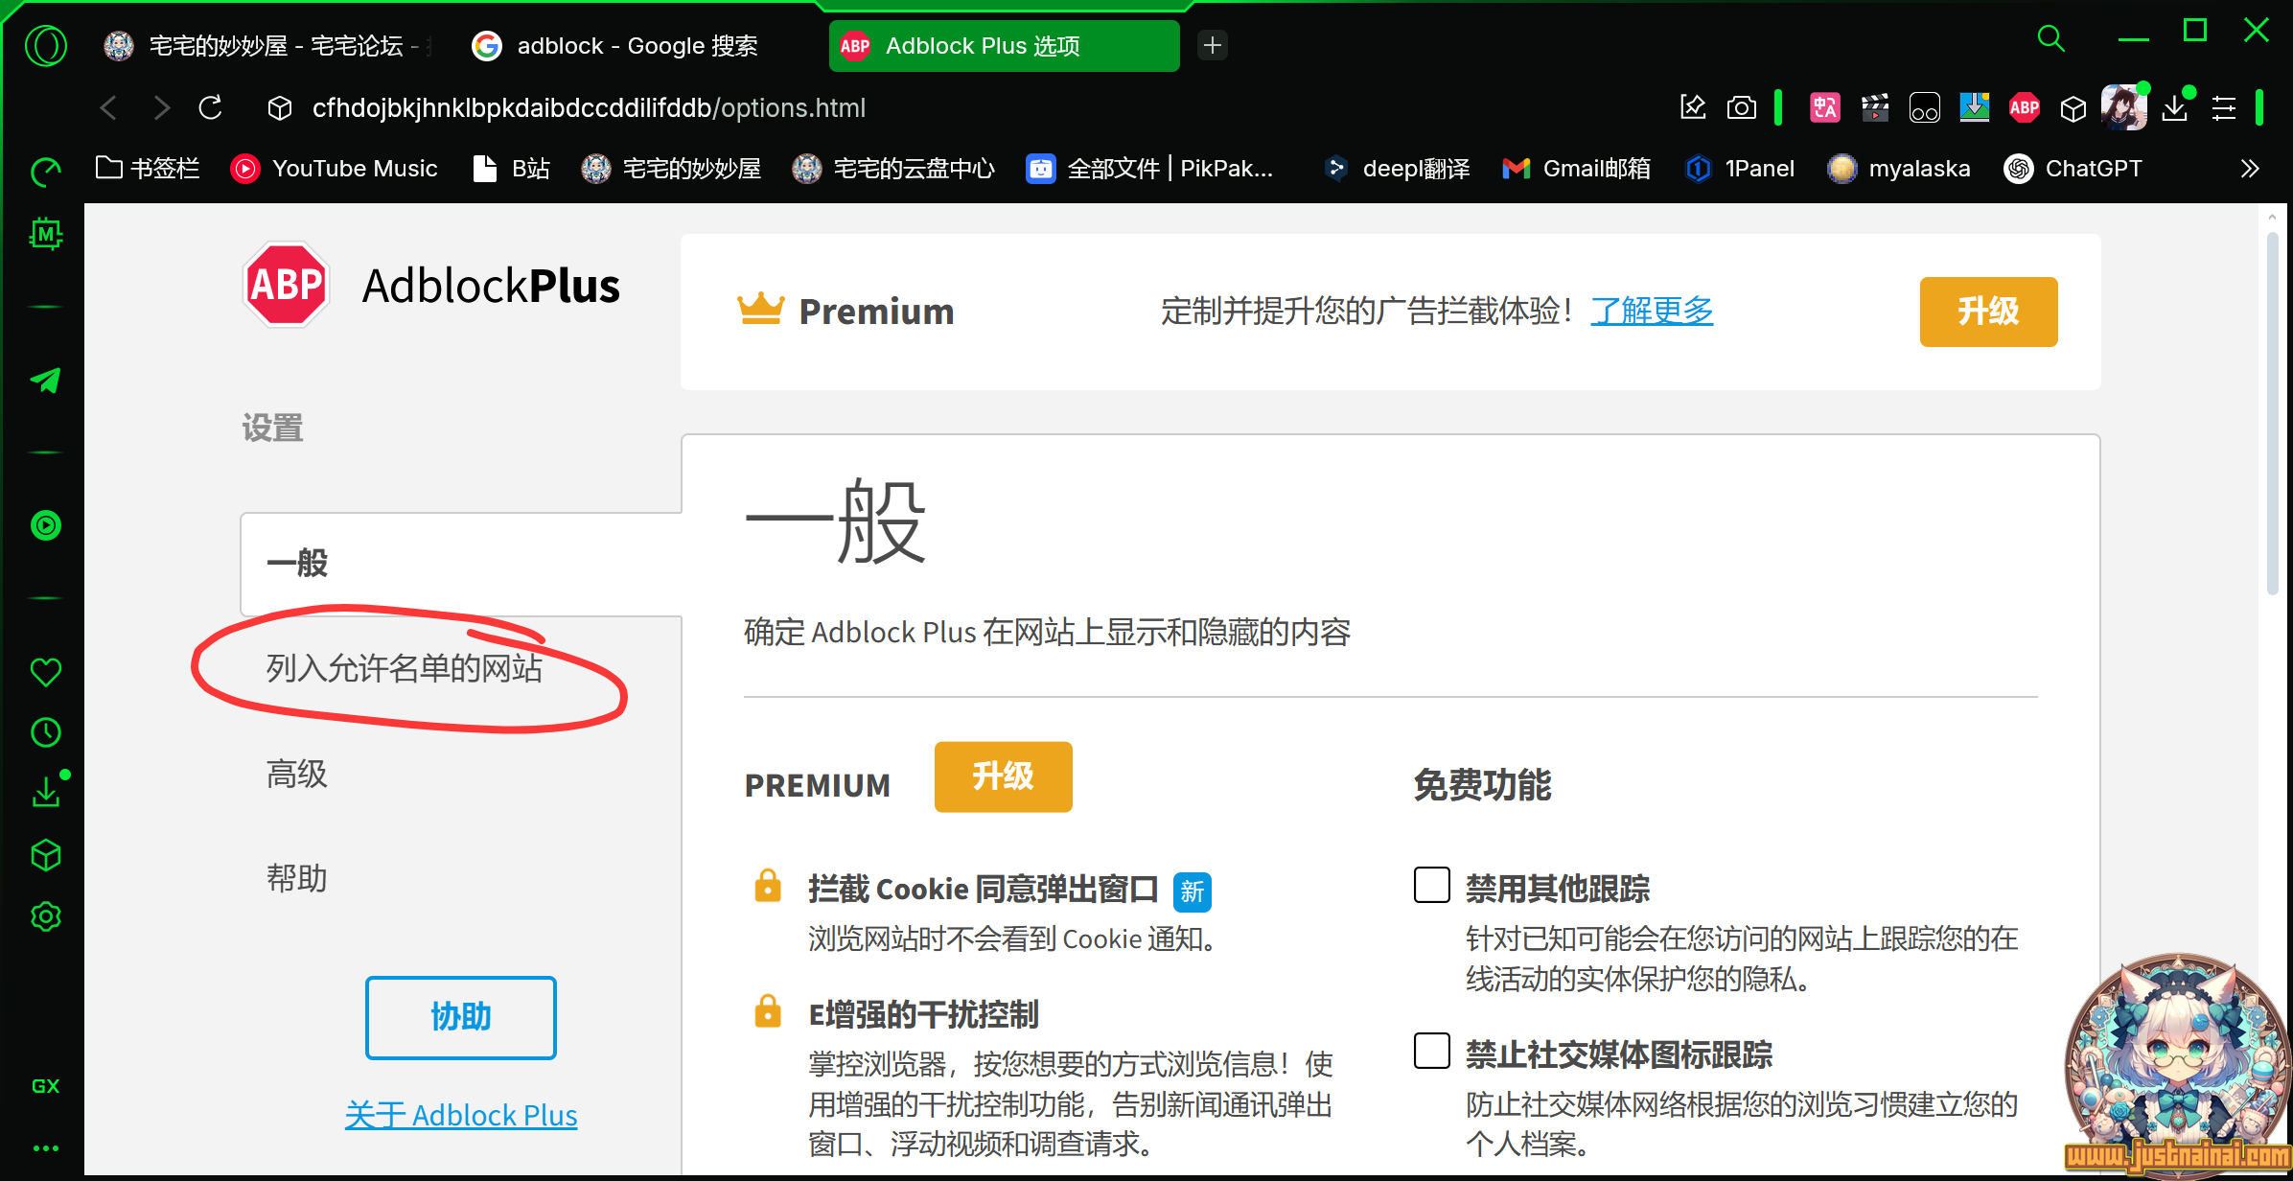The image size is (2293, 1181).
Task: Switch to 宅宅的妙妙屋 - 宅宅论坛 tab
Action: 268,45
